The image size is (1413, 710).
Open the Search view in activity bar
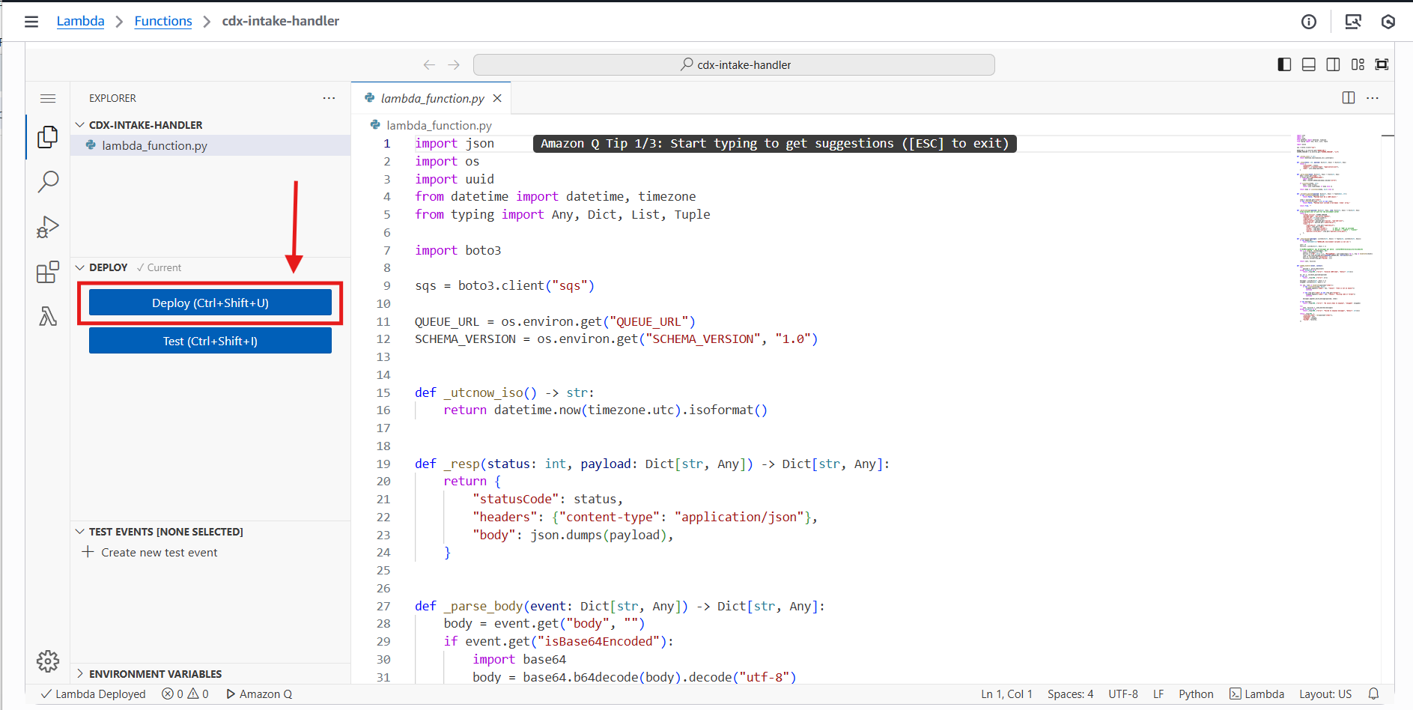pyautogui.click(x=48, y=181)
